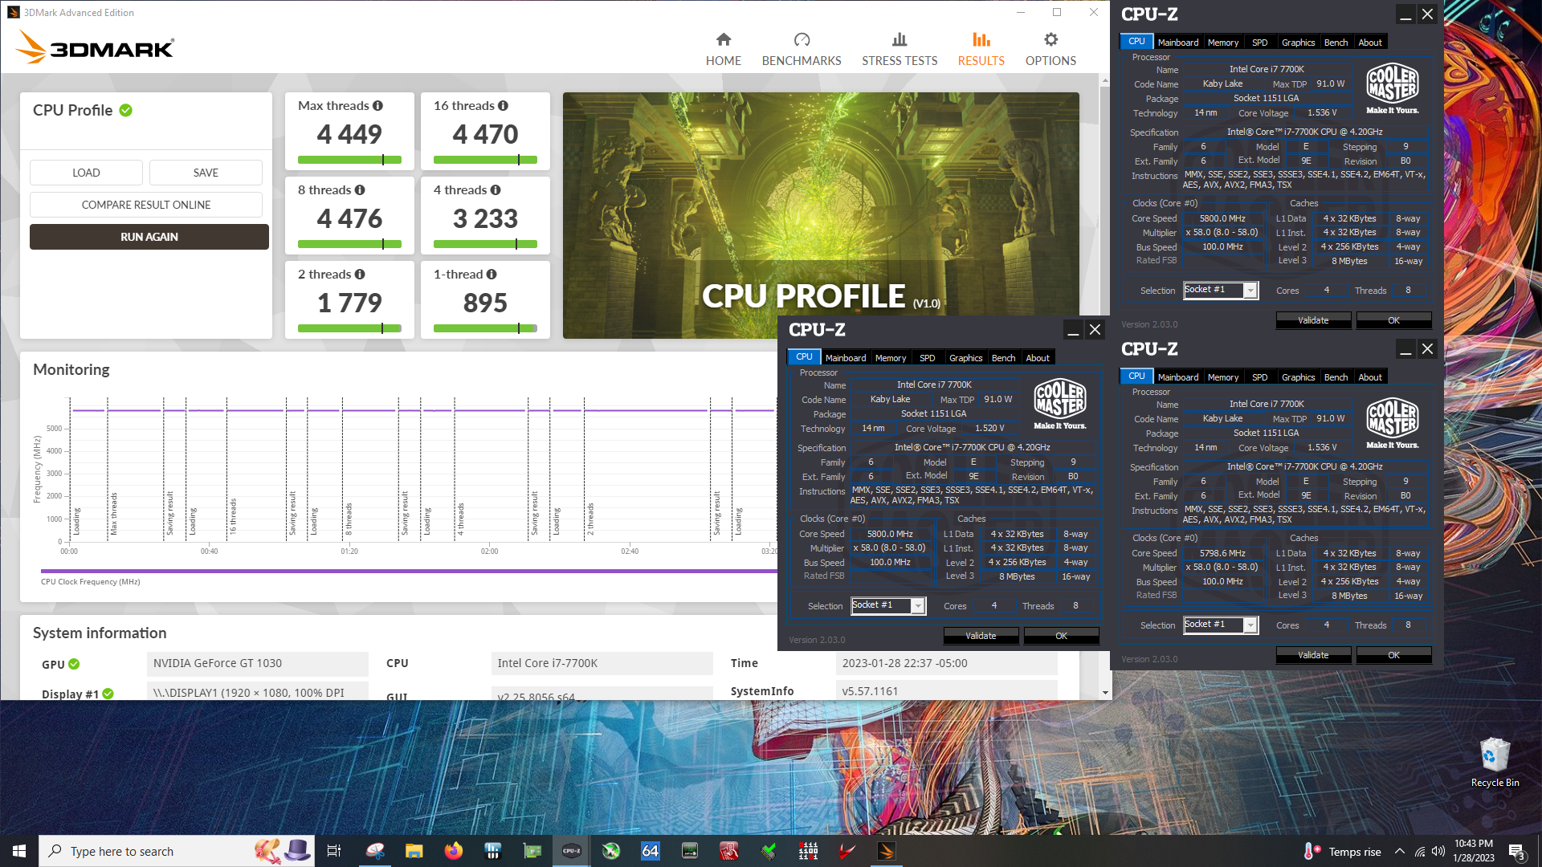Viewport: 1542px width, 867px height.
Task: Click NVIDIA GeForce GT 1030 field
Action: 257,663
